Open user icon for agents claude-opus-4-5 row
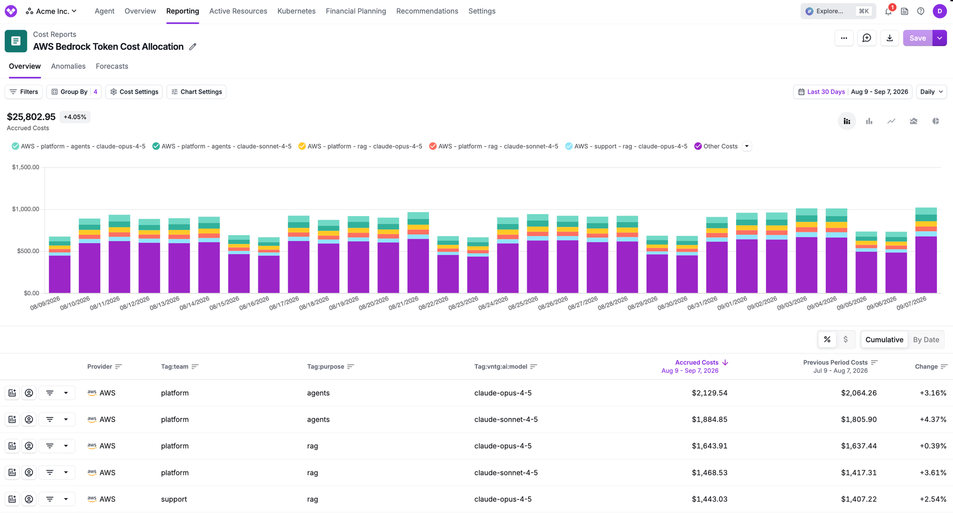This screenshot has height=513, width=953. [x=29, y=393]
